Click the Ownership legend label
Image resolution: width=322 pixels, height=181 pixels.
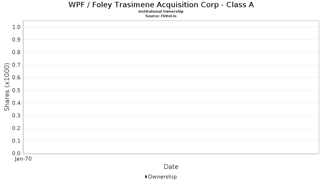162,177
